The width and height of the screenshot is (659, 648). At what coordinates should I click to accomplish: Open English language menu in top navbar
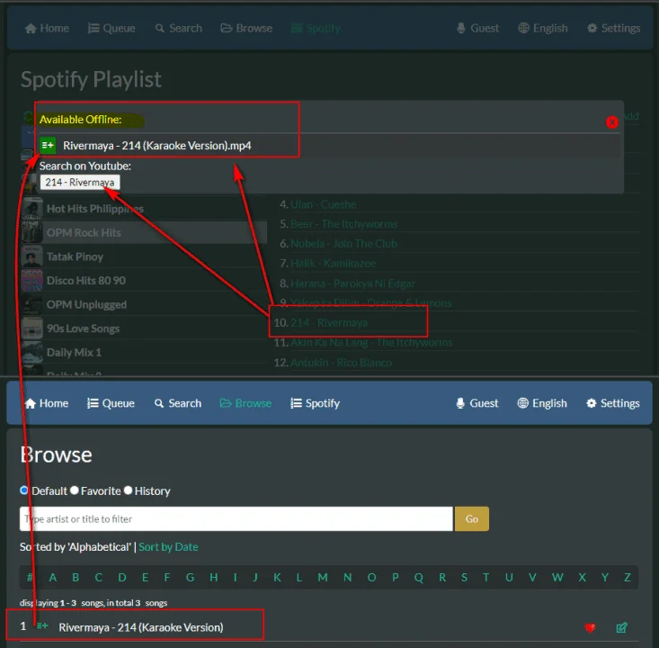(x=543, y=28)
